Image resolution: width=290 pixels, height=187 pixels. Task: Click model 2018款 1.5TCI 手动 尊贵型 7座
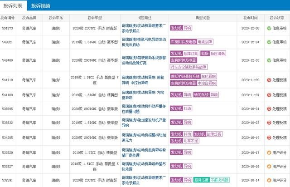pos(95,80)
